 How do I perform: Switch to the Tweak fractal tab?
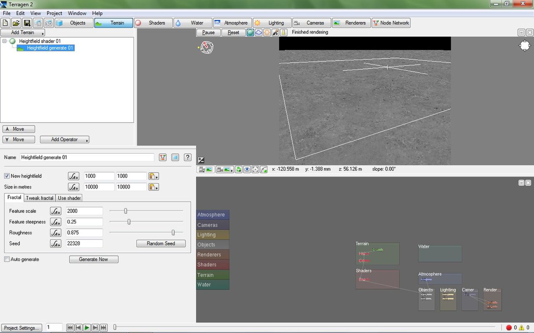coord(40,198)
